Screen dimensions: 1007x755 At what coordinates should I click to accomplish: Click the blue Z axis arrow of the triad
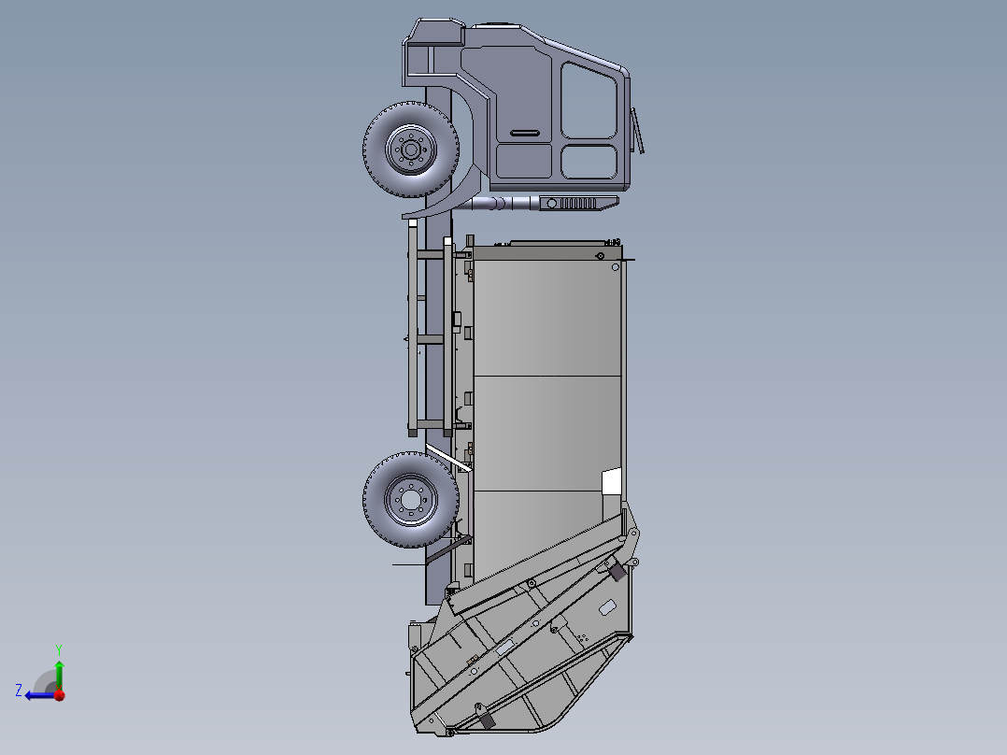[x=40, y=695]
